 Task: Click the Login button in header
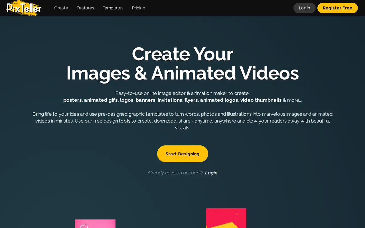coord(304,8)
